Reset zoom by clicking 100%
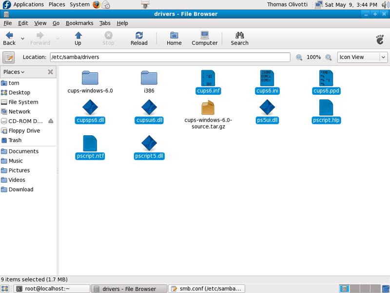Screen dimensions: 390x293 (x=313, y=57)
